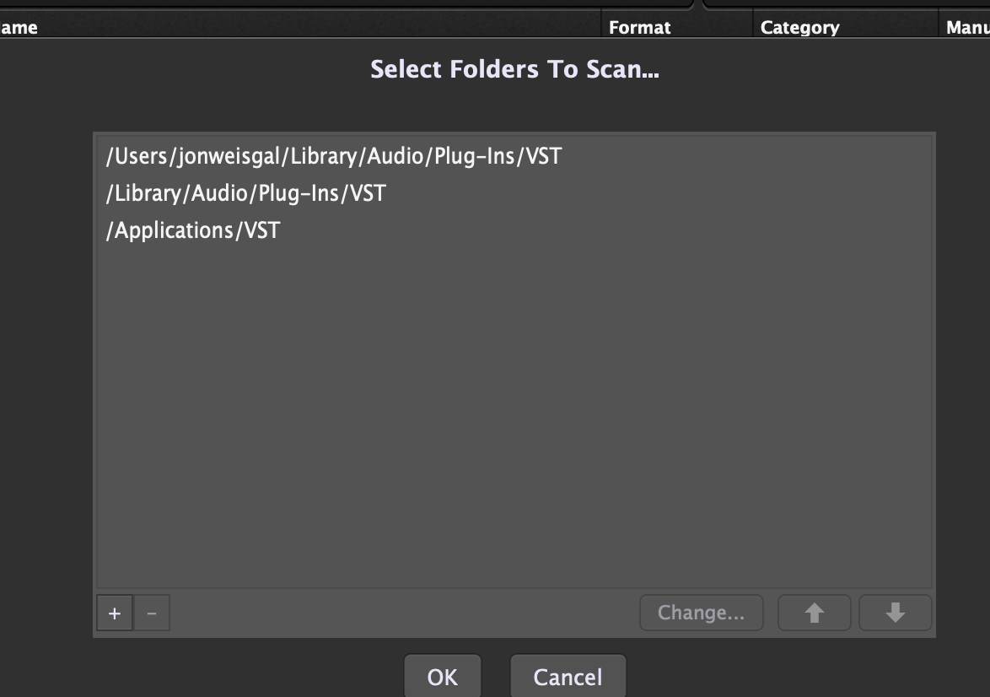The image size is (990, 697).
Task: Confirm the folder selection with OK
Action: click(x=442, y=677)
